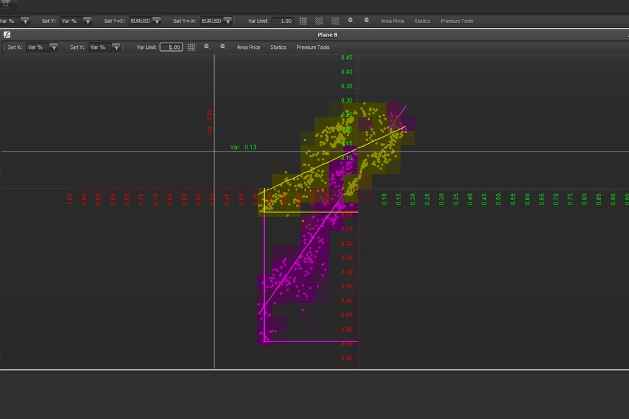Click the green 'Var 0.13' crosshair label

click(243, 147)
